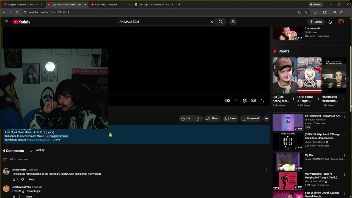352x198 pixels.
Task: Open options for Sir Pakenham video
Action: (345, 116)
